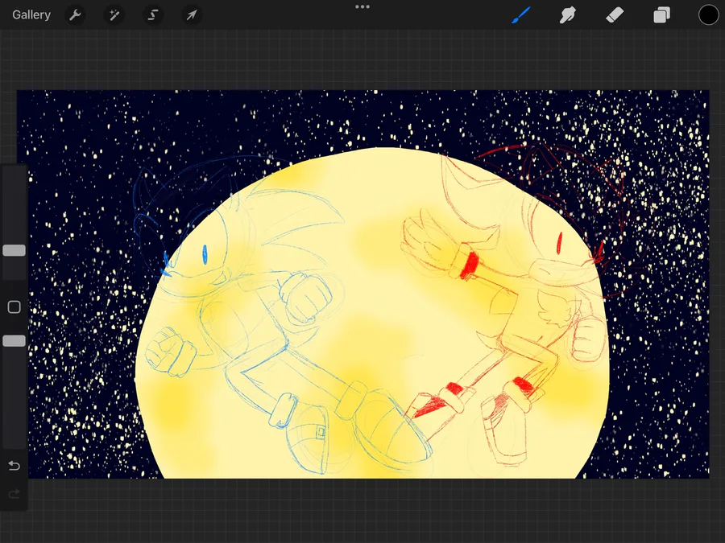Open the Actions wrench menu
725x543 pixels.
click(75, 15)
